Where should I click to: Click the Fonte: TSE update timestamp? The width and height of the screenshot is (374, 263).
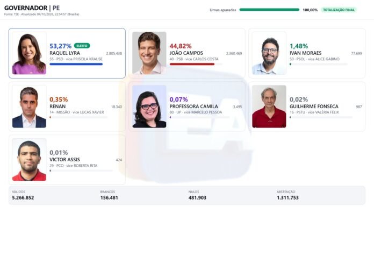42,15
